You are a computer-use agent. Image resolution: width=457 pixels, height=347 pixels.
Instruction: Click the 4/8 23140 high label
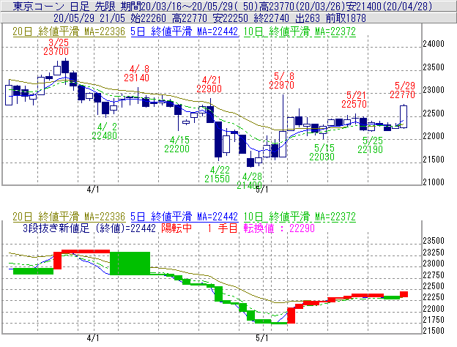137,73
